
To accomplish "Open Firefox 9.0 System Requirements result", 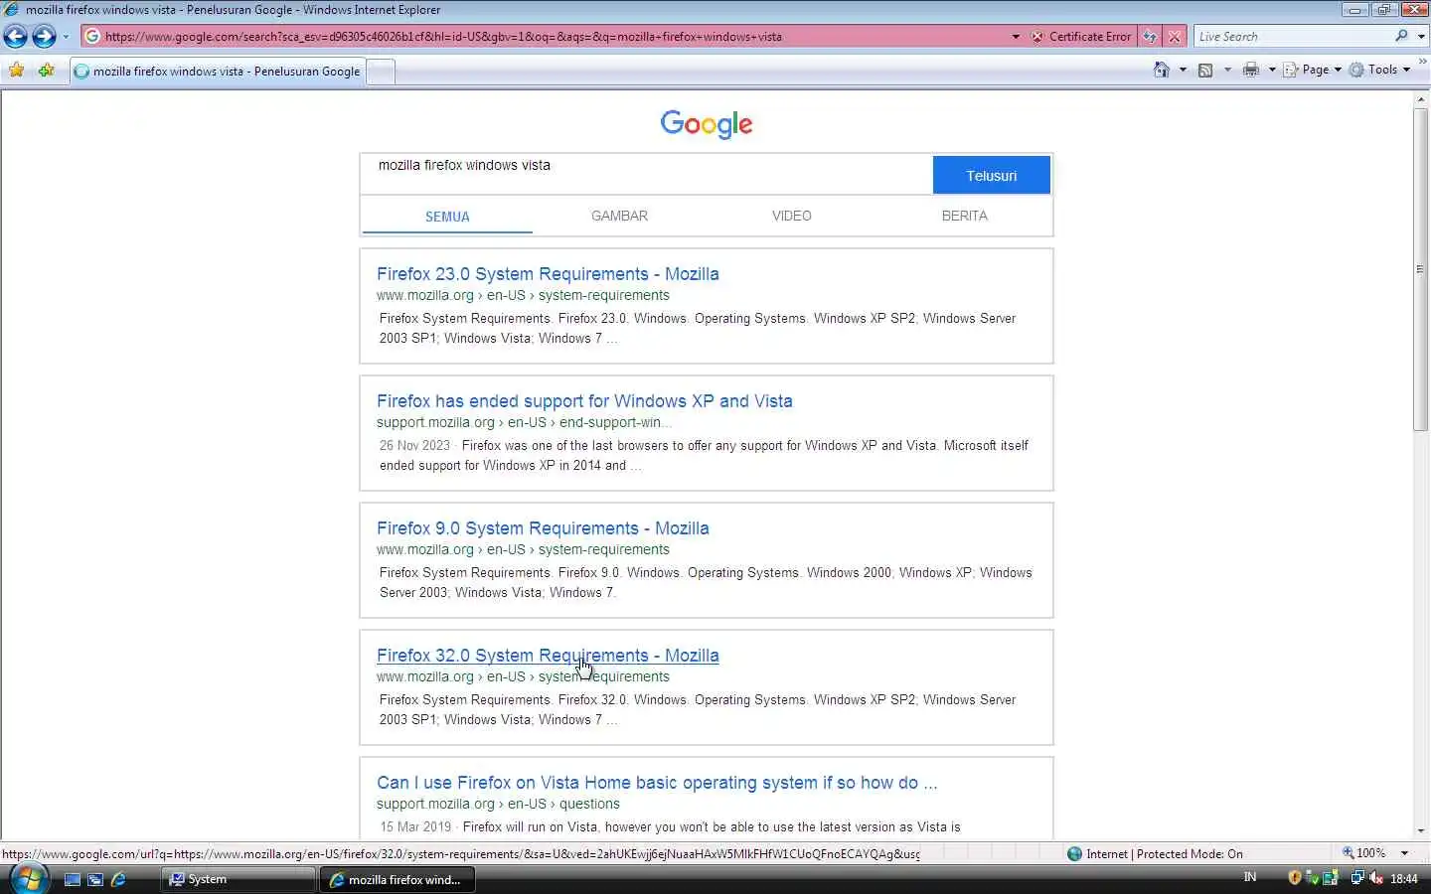I will point(543,528).
